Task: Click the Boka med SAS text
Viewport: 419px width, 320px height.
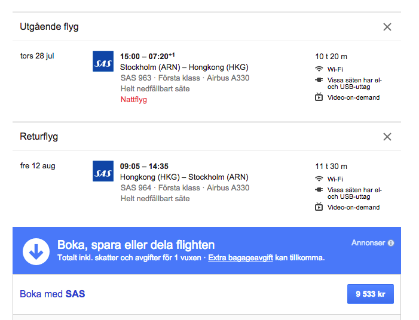Action: (x=53, y=294)
